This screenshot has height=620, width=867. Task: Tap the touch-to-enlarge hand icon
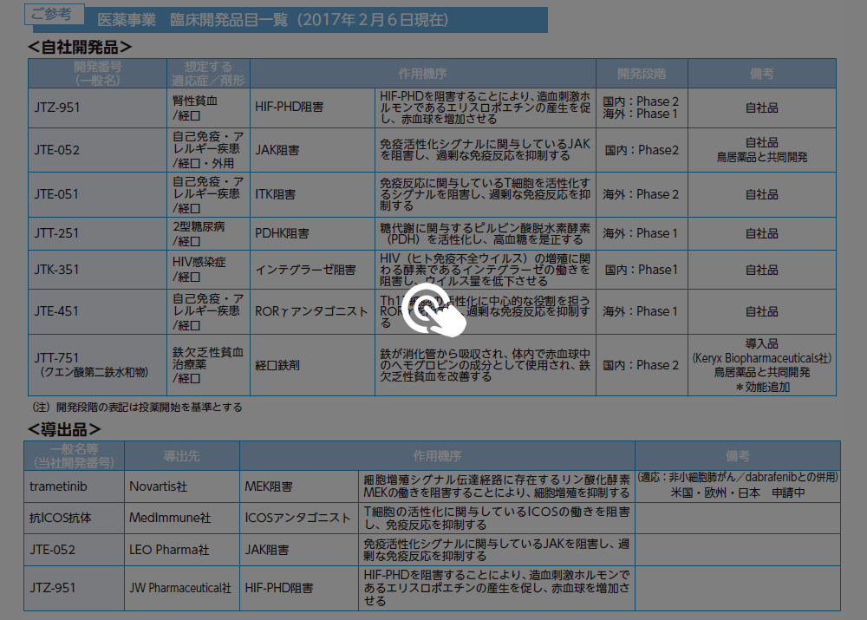pyautogui.click(x=434, y=310)
